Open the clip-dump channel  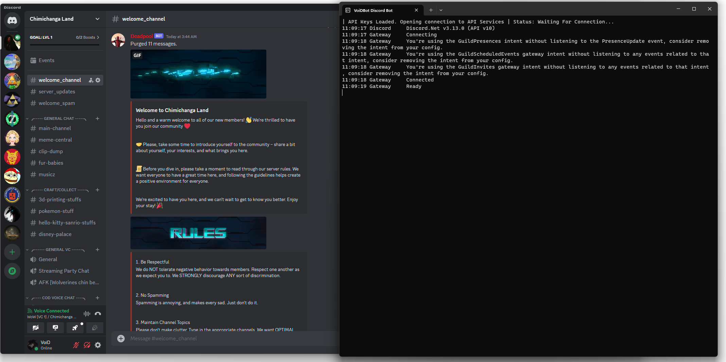(65, 151)
